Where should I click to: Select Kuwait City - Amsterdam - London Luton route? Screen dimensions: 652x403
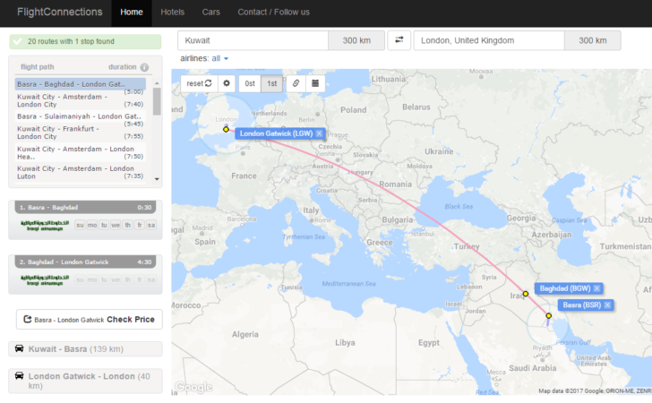(81, 172)
